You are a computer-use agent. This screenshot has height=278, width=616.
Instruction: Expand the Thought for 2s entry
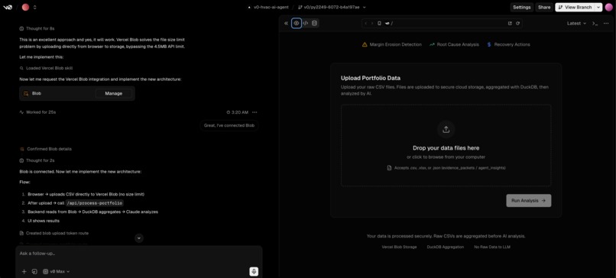[x=37, y=160]
